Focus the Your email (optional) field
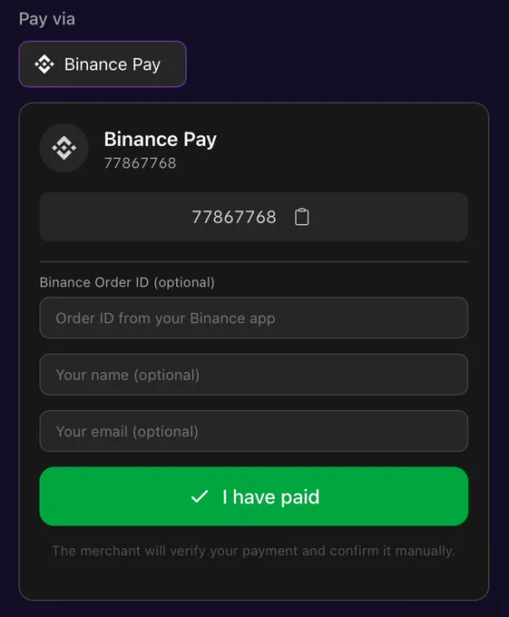Screen dimensions: 509x617 coord(254,431)
